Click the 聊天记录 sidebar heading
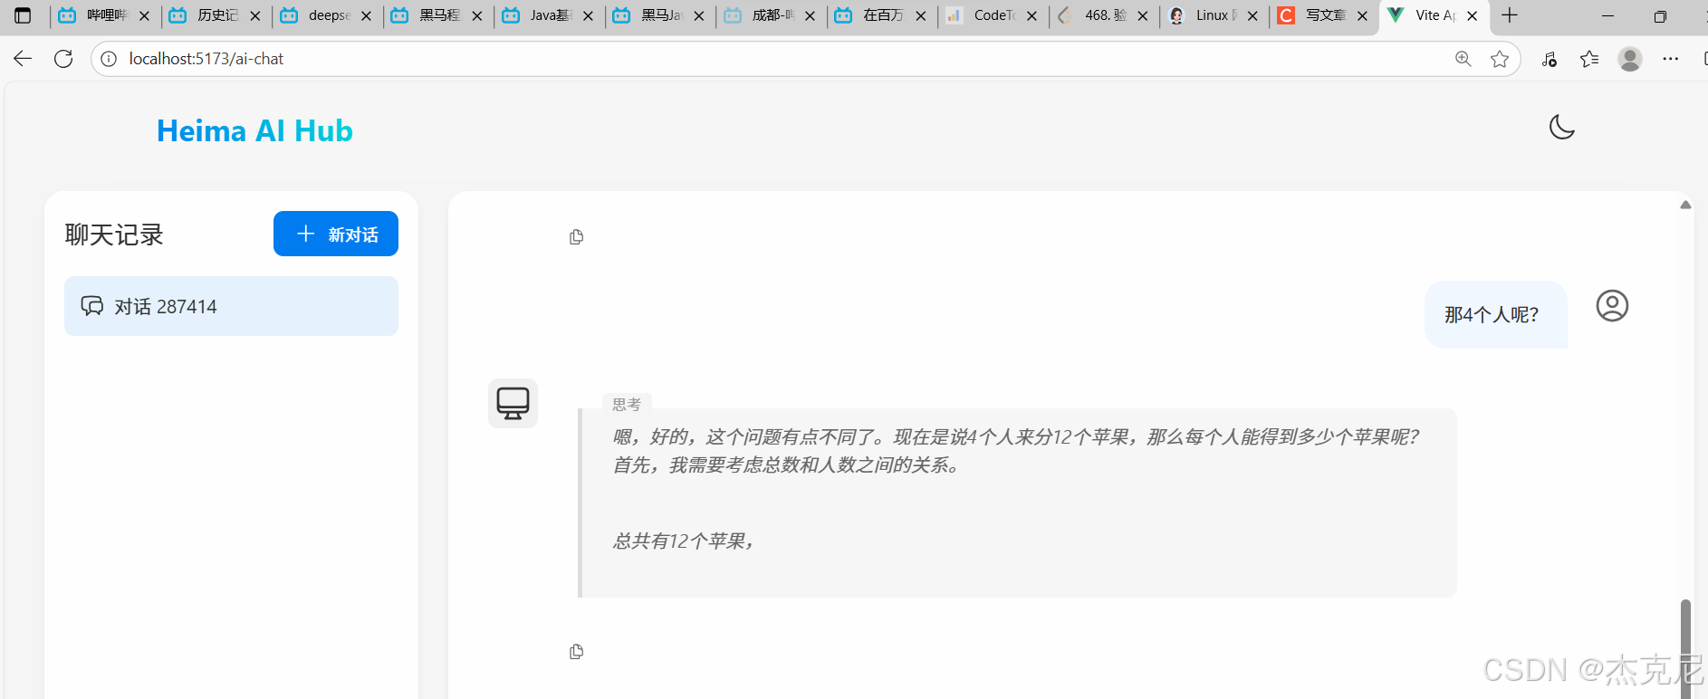Image resolution: width=1708 pixels, height=699 pixels. tap(114, 235)
